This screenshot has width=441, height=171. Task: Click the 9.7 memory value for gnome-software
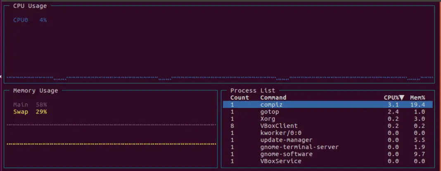point(420,154)
